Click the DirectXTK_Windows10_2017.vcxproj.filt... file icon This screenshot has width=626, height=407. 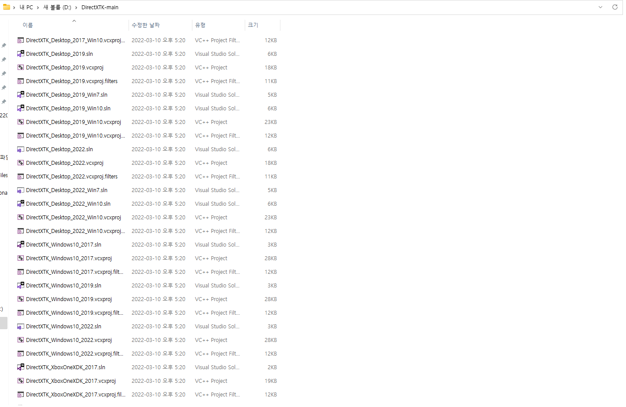[21, 272]
